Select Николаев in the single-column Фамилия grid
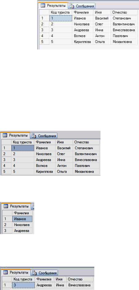This screenshot has width=139, height=290. coord(22,225)
